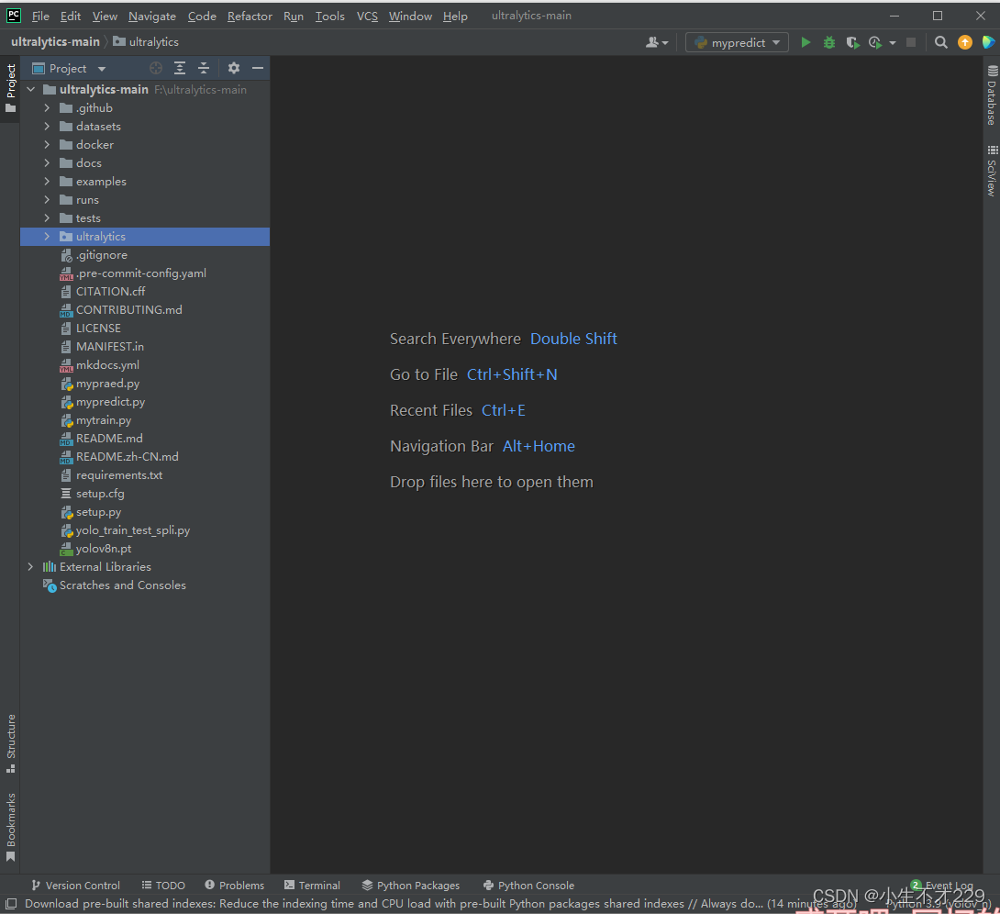This screenshot has width=1000, height=914.
Task: Expand the .github folder
Action: 47,108
